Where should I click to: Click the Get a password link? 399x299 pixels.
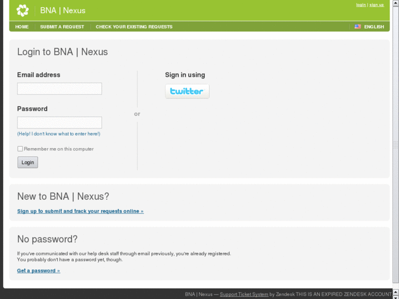pos(38,271)
